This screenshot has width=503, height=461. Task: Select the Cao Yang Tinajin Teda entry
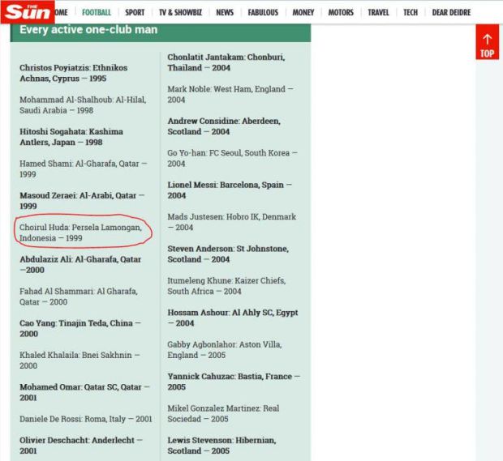[x=80, y=328]
